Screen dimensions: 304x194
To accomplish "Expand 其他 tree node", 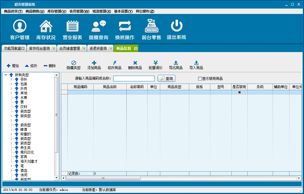I will coord(11,93).
